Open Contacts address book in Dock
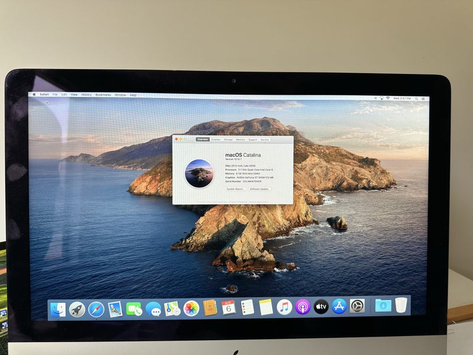The width and height of the screenshot is (473, 355). pyautogui.click(x=210, y=308)
